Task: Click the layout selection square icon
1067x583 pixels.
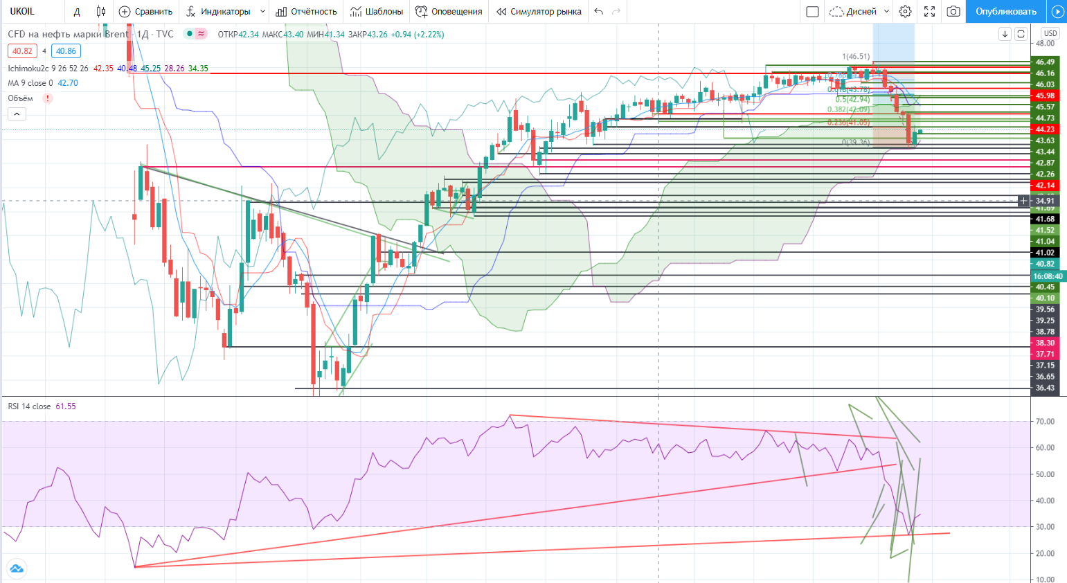Action: pos(813,11)
